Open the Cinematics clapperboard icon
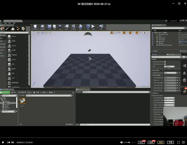187x145 pixels. click(74, 27)
